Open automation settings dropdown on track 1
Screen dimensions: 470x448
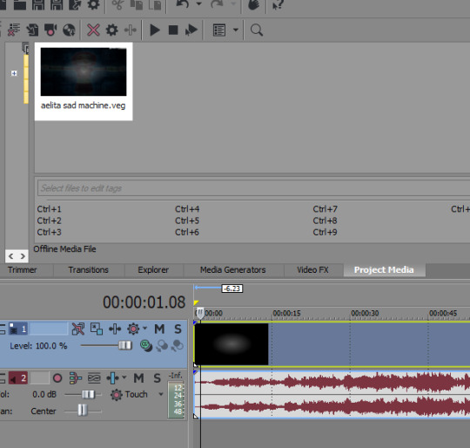(144, 329)
